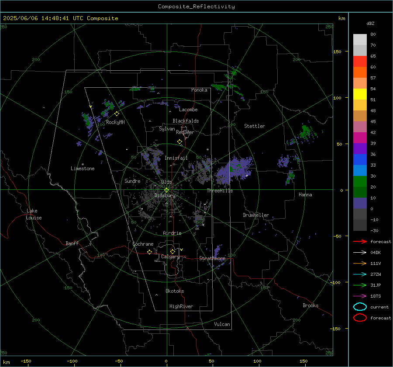The height and width of the screenshot is (367, 393).
Task: Click the white star marker above Limestone
Action: [83, 165]
